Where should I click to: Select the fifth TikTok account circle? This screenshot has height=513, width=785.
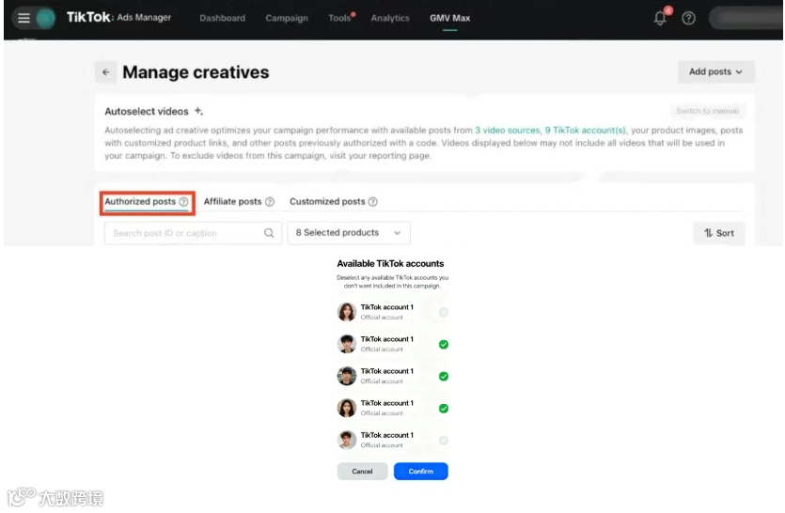coord(444,440)
